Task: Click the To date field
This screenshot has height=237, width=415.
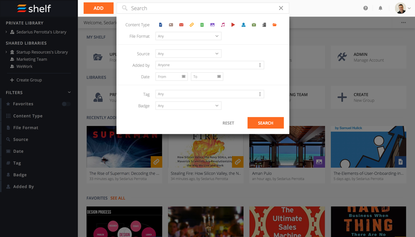Action: (x=207, y=77)
